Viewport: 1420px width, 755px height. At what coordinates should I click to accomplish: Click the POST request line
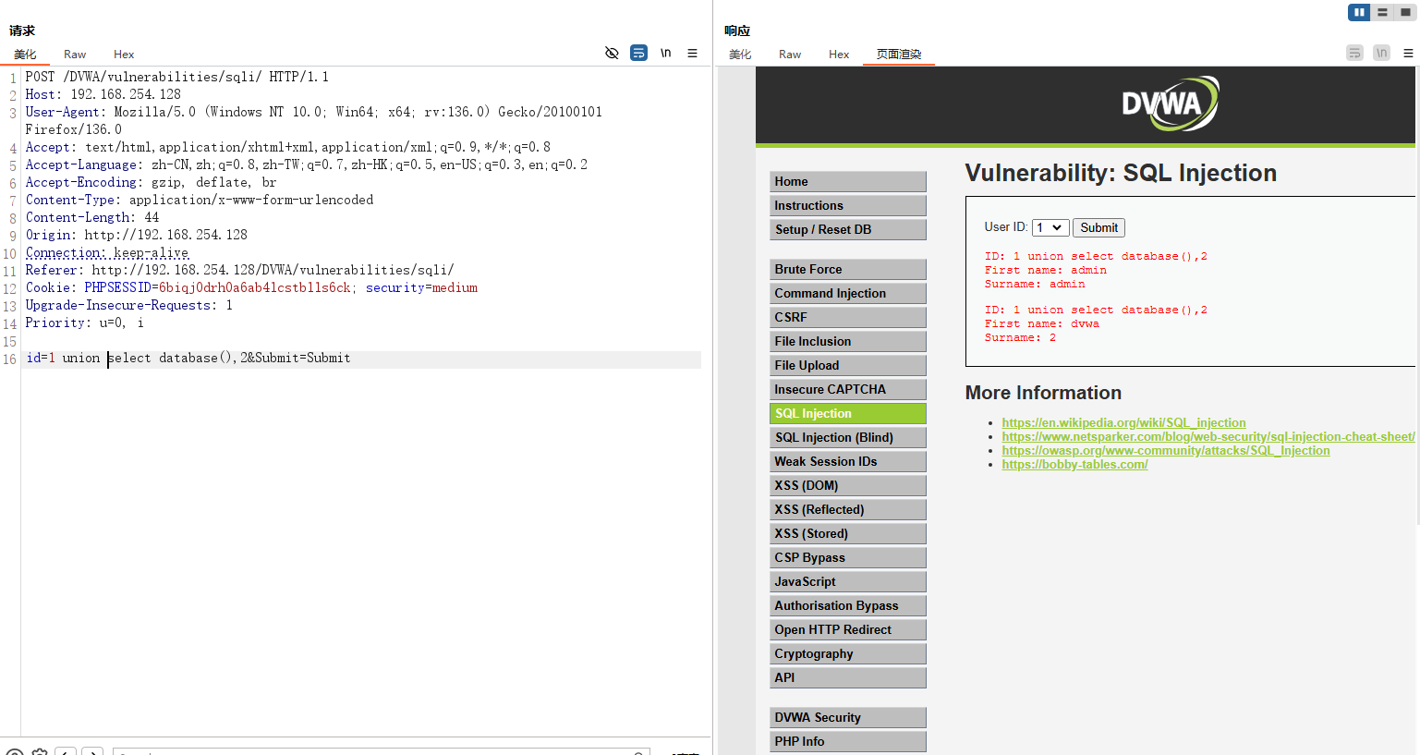click(177, 77)
